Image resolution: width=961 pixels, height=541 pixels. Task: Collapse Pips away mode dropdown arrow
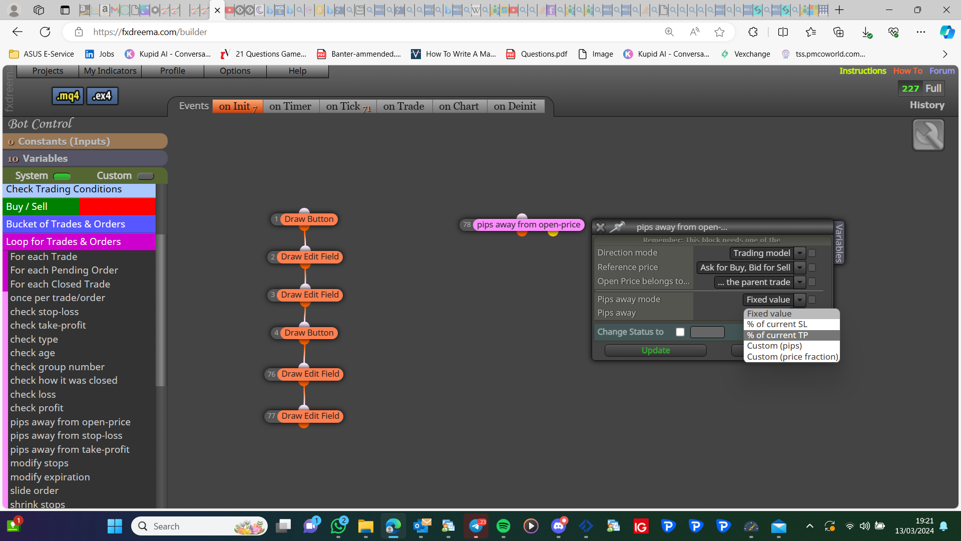(x=800, y=300)
